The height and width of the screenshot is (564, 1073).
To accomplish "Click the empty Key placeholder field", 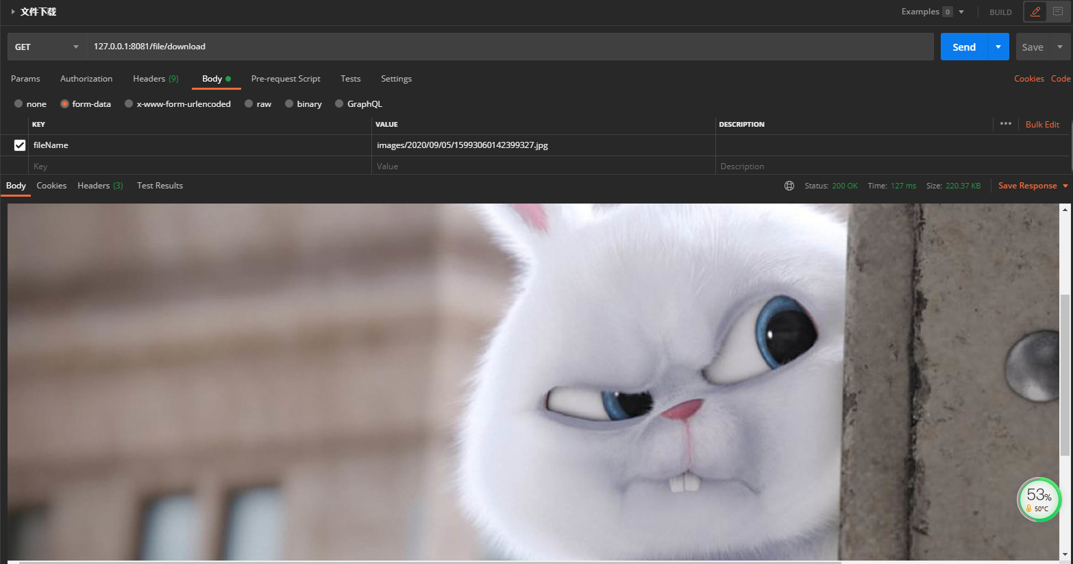I will (200, 167).
